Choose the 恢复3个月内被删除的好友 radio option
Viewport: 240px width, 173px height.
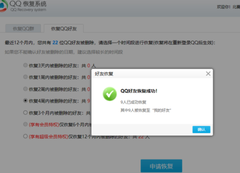click(25, 113)
